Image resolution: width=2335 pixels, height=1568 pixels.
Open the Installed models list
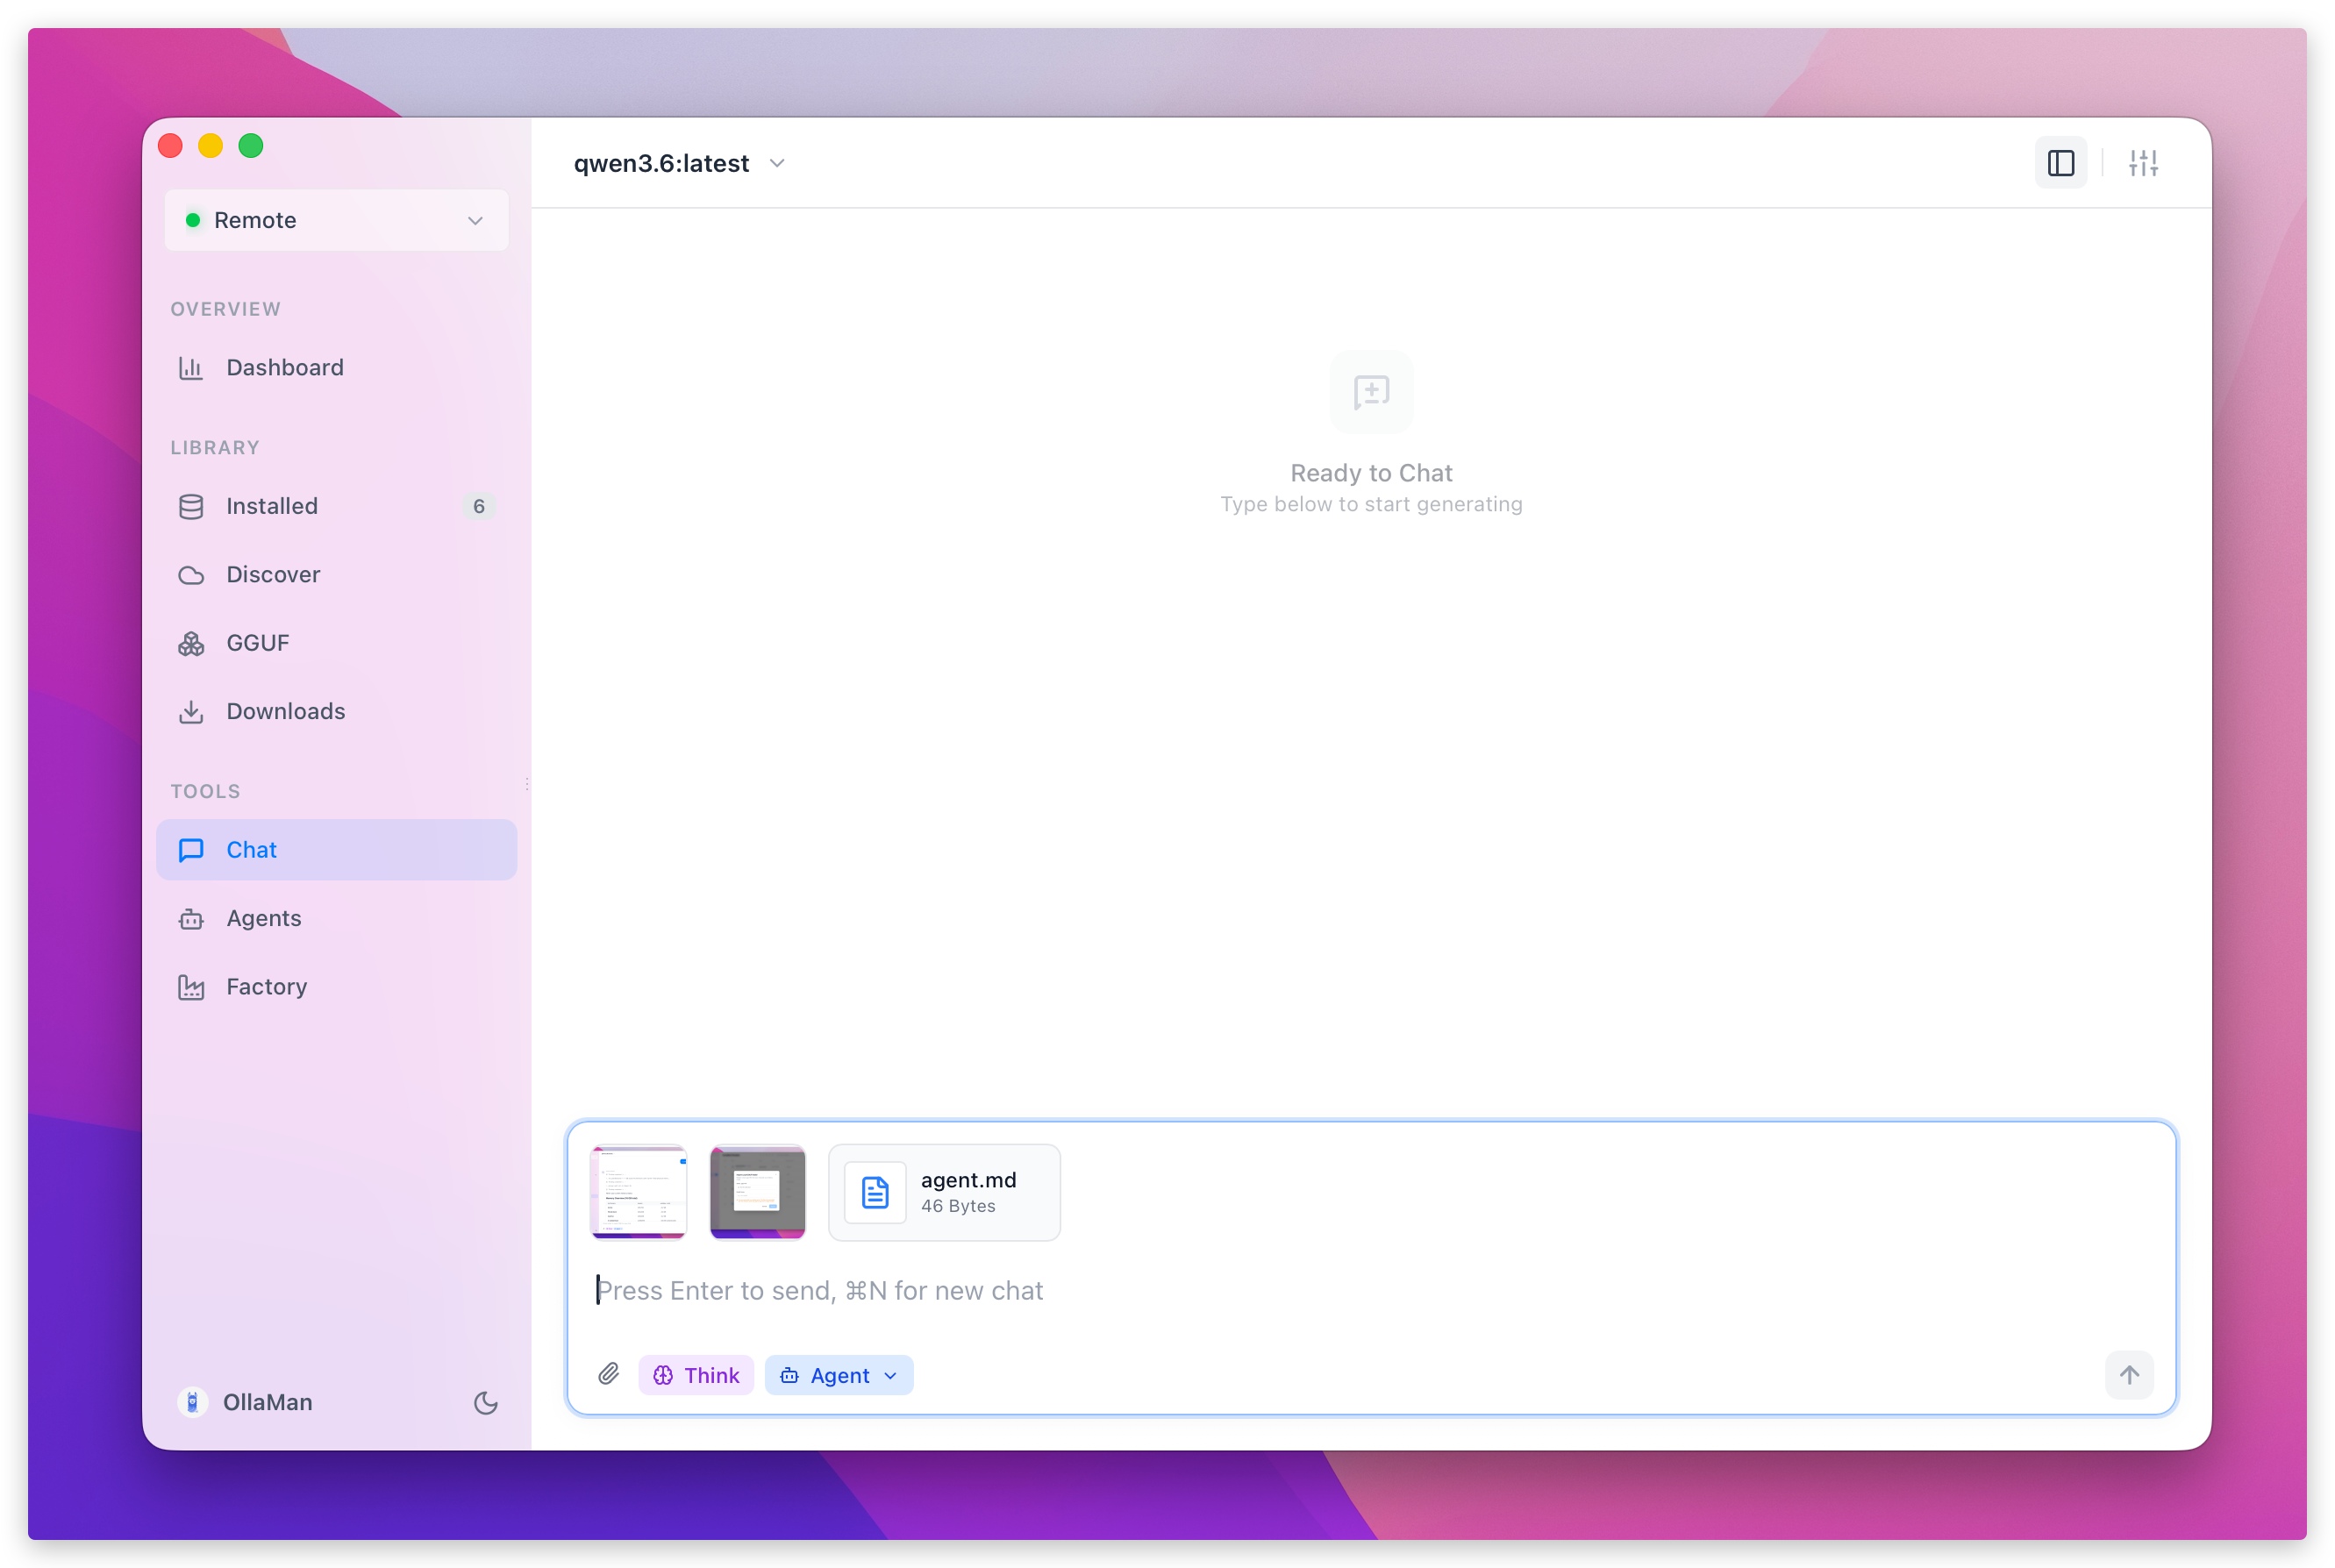click(x=337, y=507)
